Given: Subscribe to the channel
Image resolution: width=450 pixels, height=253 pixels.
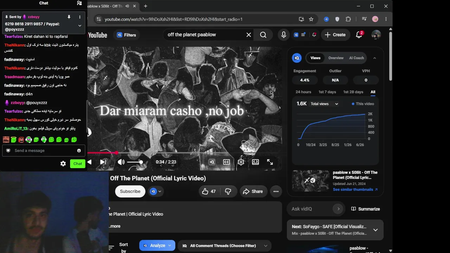Looking at the screenshot, I should 130,192.
